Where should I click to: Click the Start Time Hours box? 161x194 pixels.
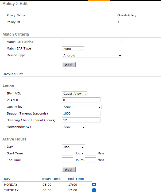68,153
